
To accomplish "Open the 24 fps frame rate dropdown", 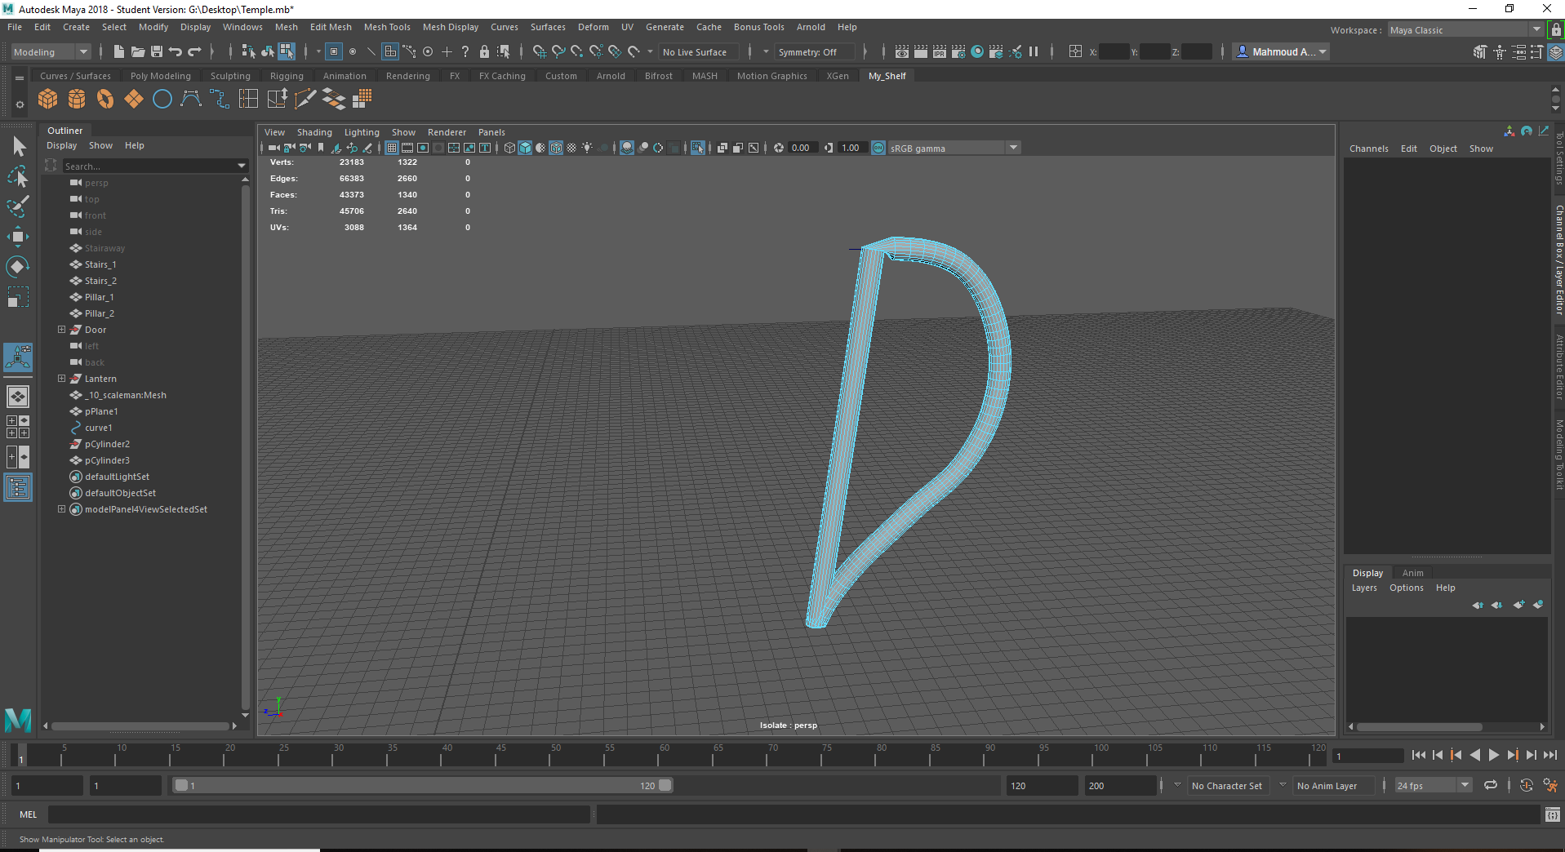I will pos(1433,786).
